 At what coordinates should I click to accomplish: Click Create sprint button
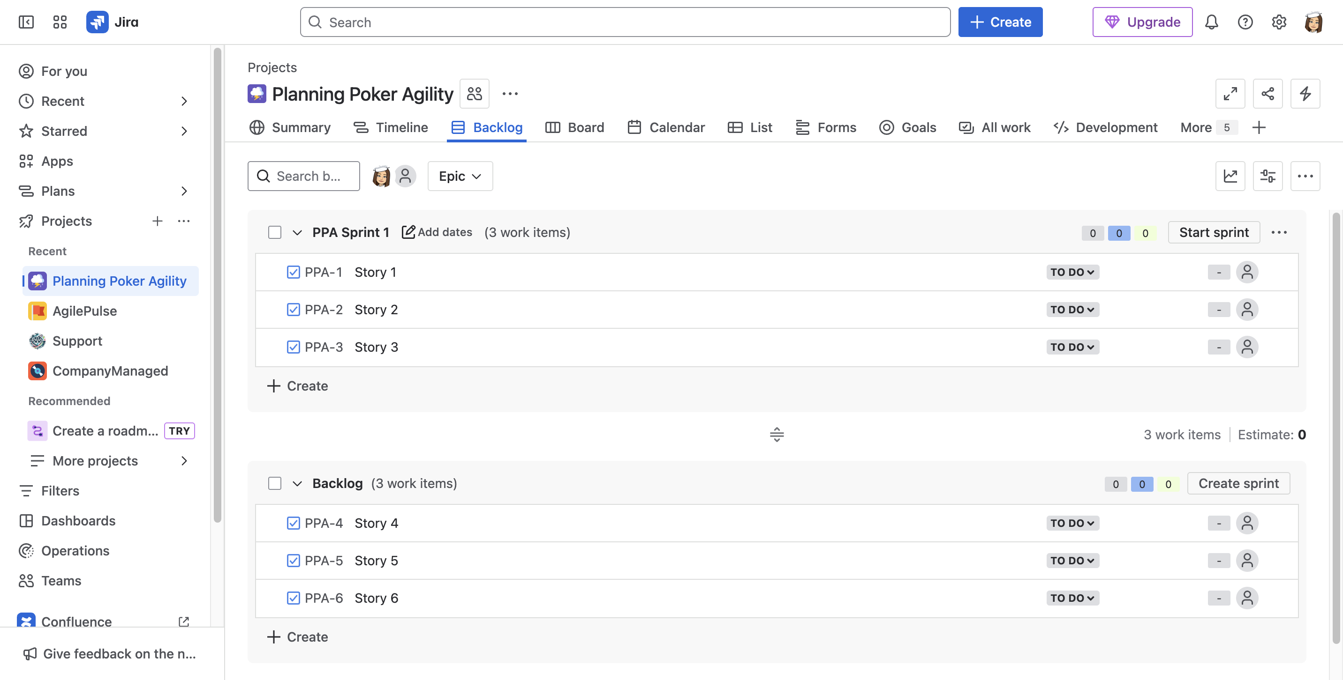pyautogui.click(x=1238, y=483)
